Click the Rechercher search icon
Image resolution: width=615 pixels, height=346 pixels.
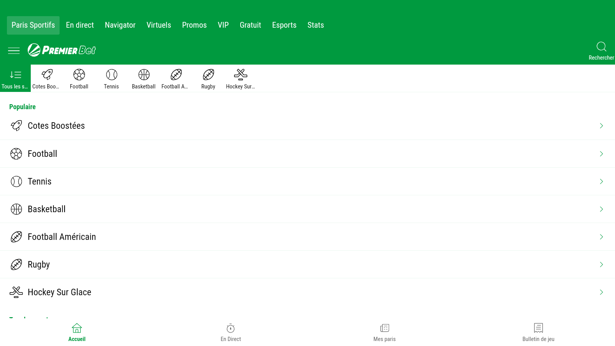coord(601,47)
